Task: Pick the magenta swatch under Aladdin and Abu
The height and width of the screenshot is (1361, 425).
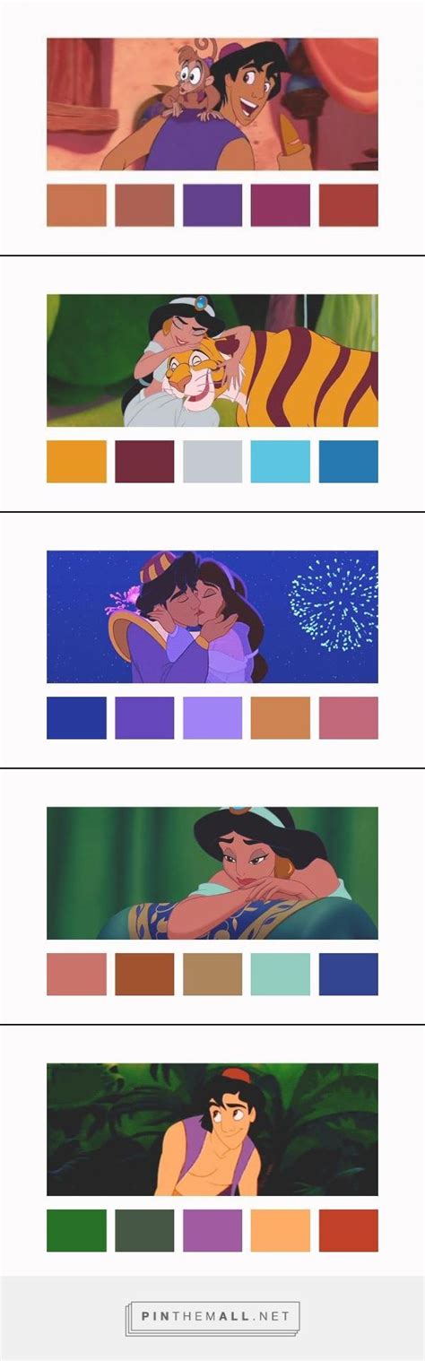Action: (x=281, y=205)
